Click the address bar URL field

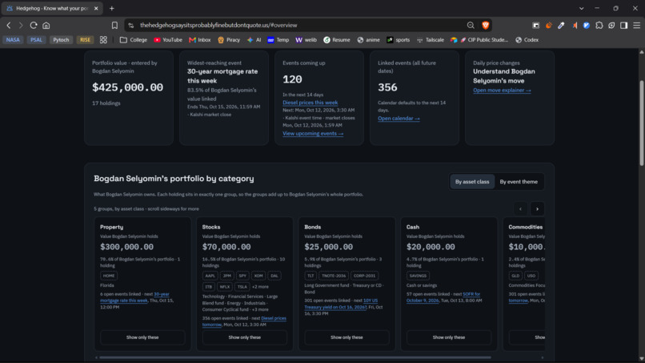click(300, 25)
